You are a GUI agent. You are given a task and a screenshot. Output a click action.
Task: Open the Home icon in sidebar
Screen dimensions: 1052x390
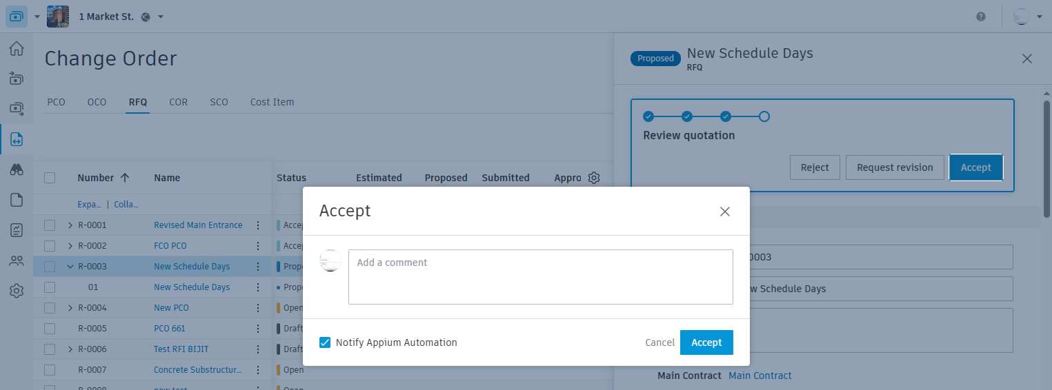click(16, 49)
